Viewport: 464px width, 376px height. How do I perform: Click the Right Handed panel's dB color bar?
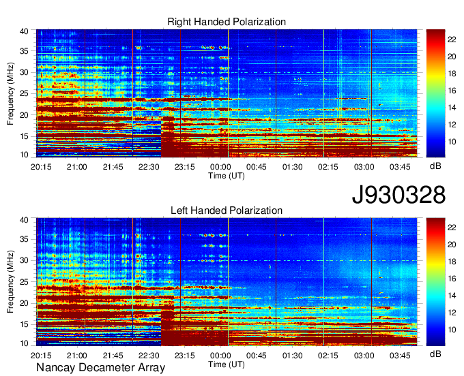tap(435, 93)
